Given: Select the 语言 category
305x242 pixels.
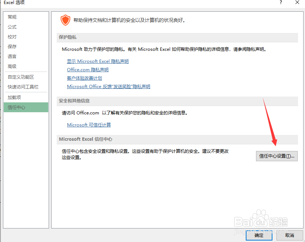Looking at the screenshot, I should (x=26, y=57).
